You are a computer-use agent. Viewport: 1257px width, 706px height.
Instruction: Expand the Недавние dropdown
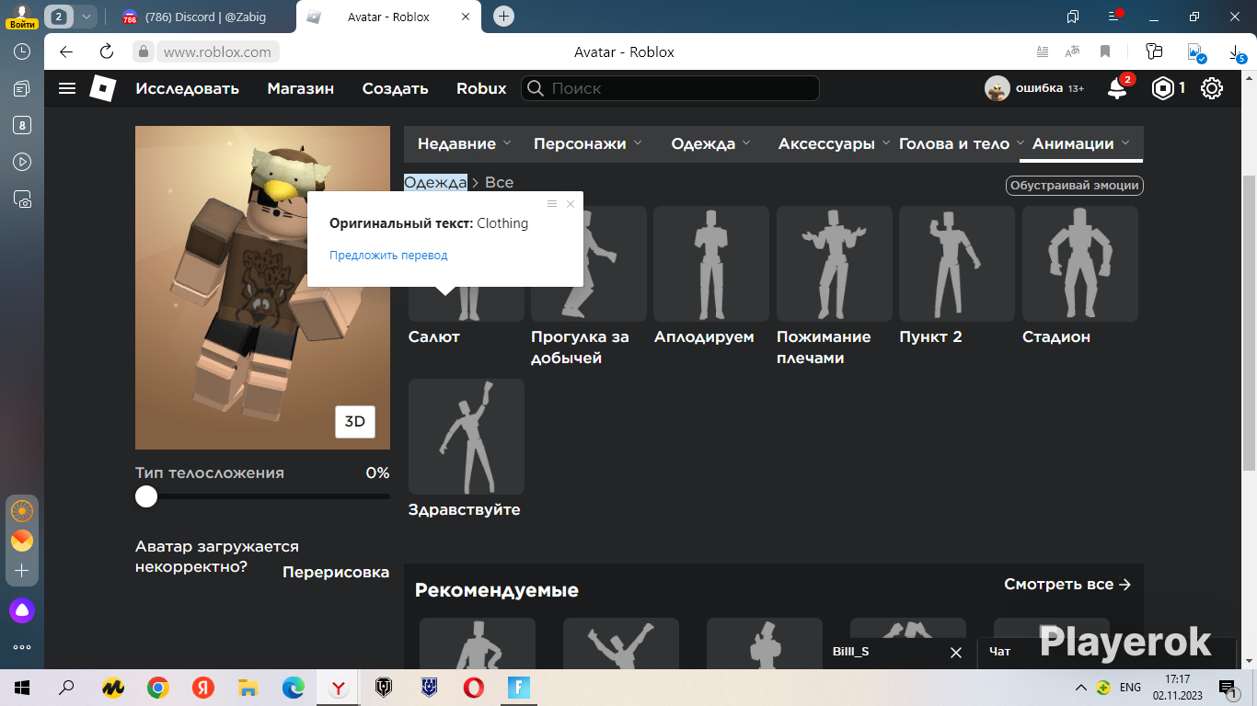(x=465, y=143)
